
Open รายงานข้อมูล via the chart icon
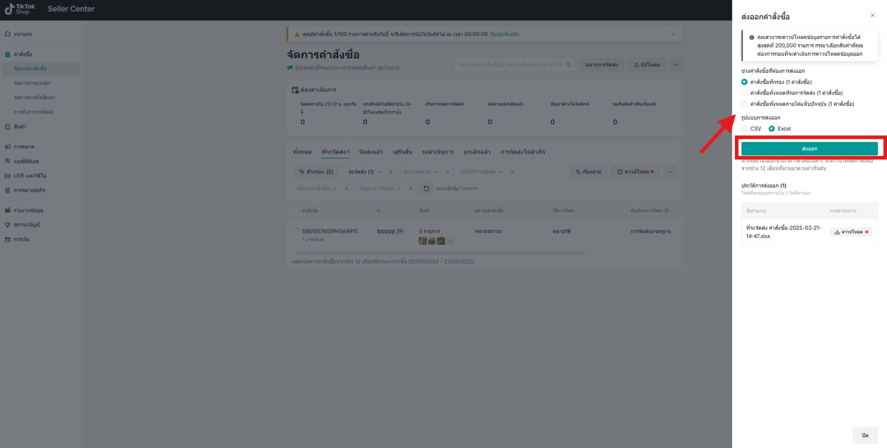tap(7, 210)
